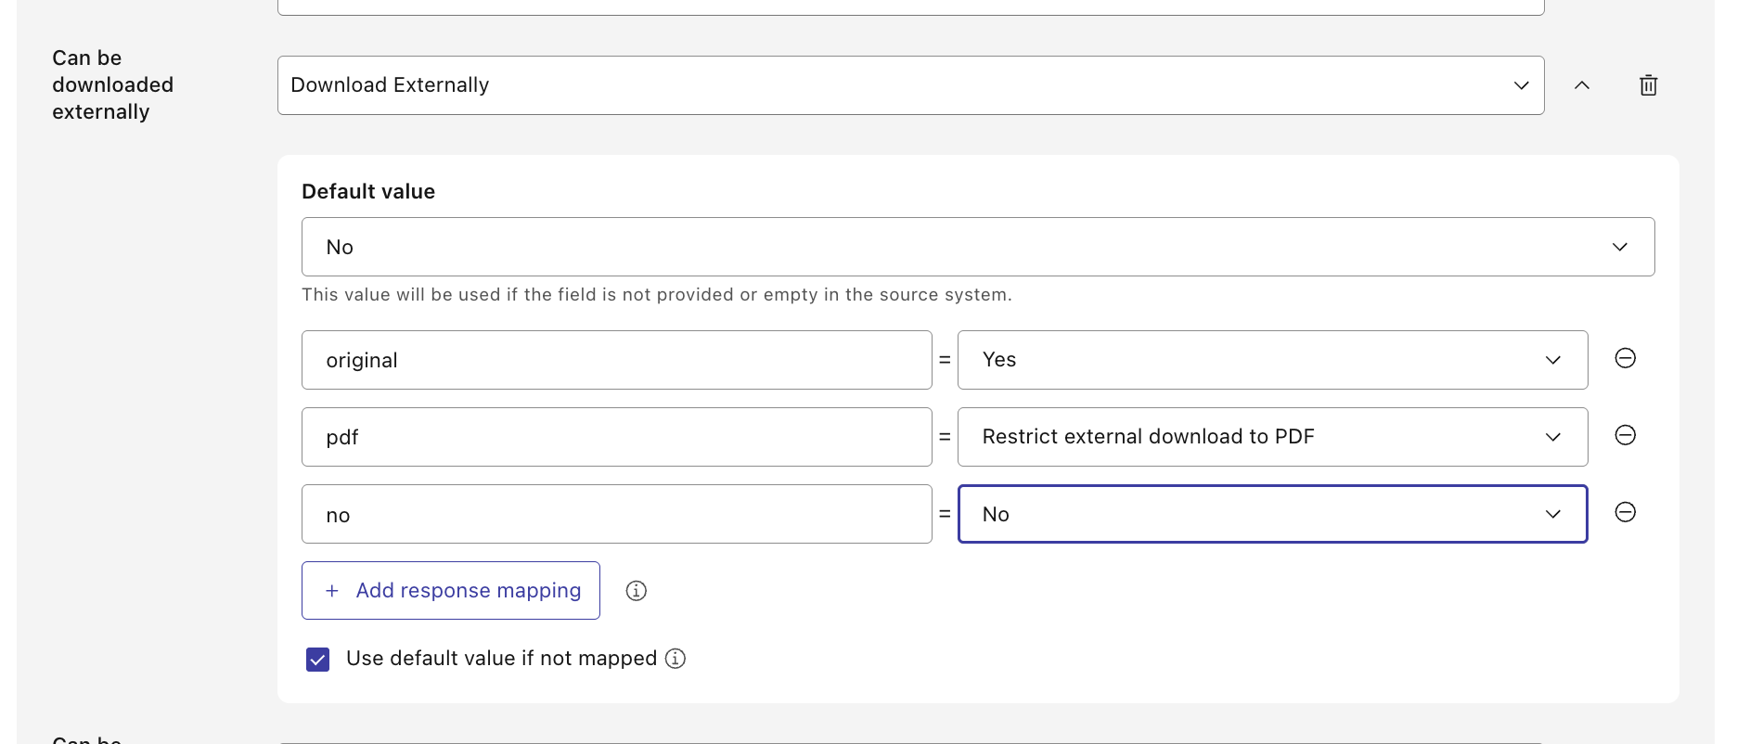Screen dimensions: 1737x744
Task: Remove the 'original' response mapping row
Action: pos(1625,358)
